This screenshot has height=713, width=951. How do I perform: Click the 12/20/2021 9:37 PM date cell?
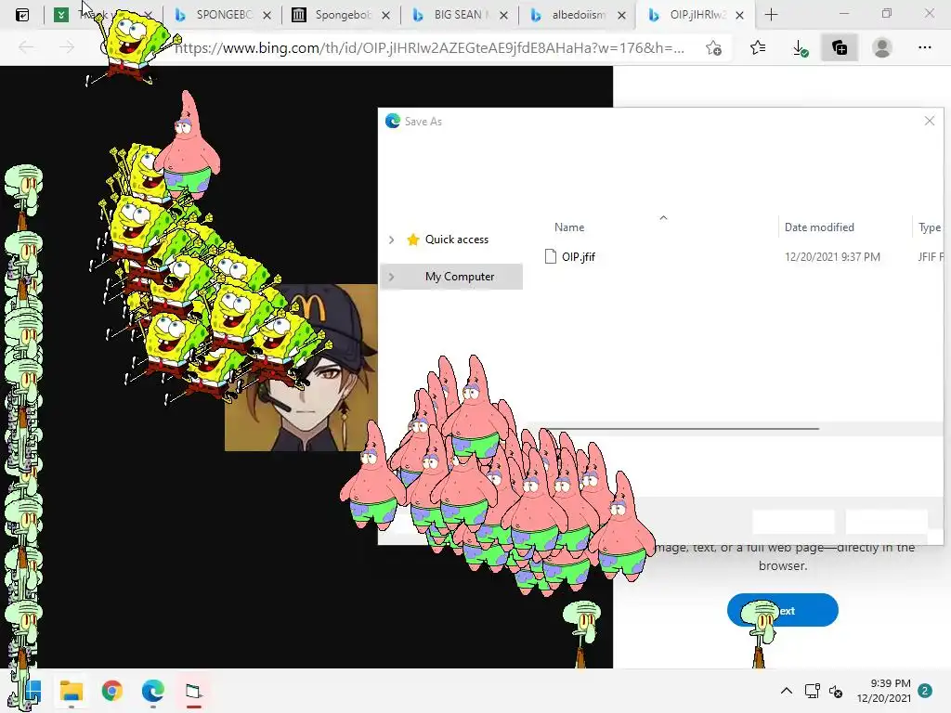[832, 257]
